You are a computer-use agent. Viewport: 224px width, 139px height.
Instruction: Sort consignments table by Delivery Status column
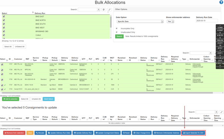click(144, 59)
